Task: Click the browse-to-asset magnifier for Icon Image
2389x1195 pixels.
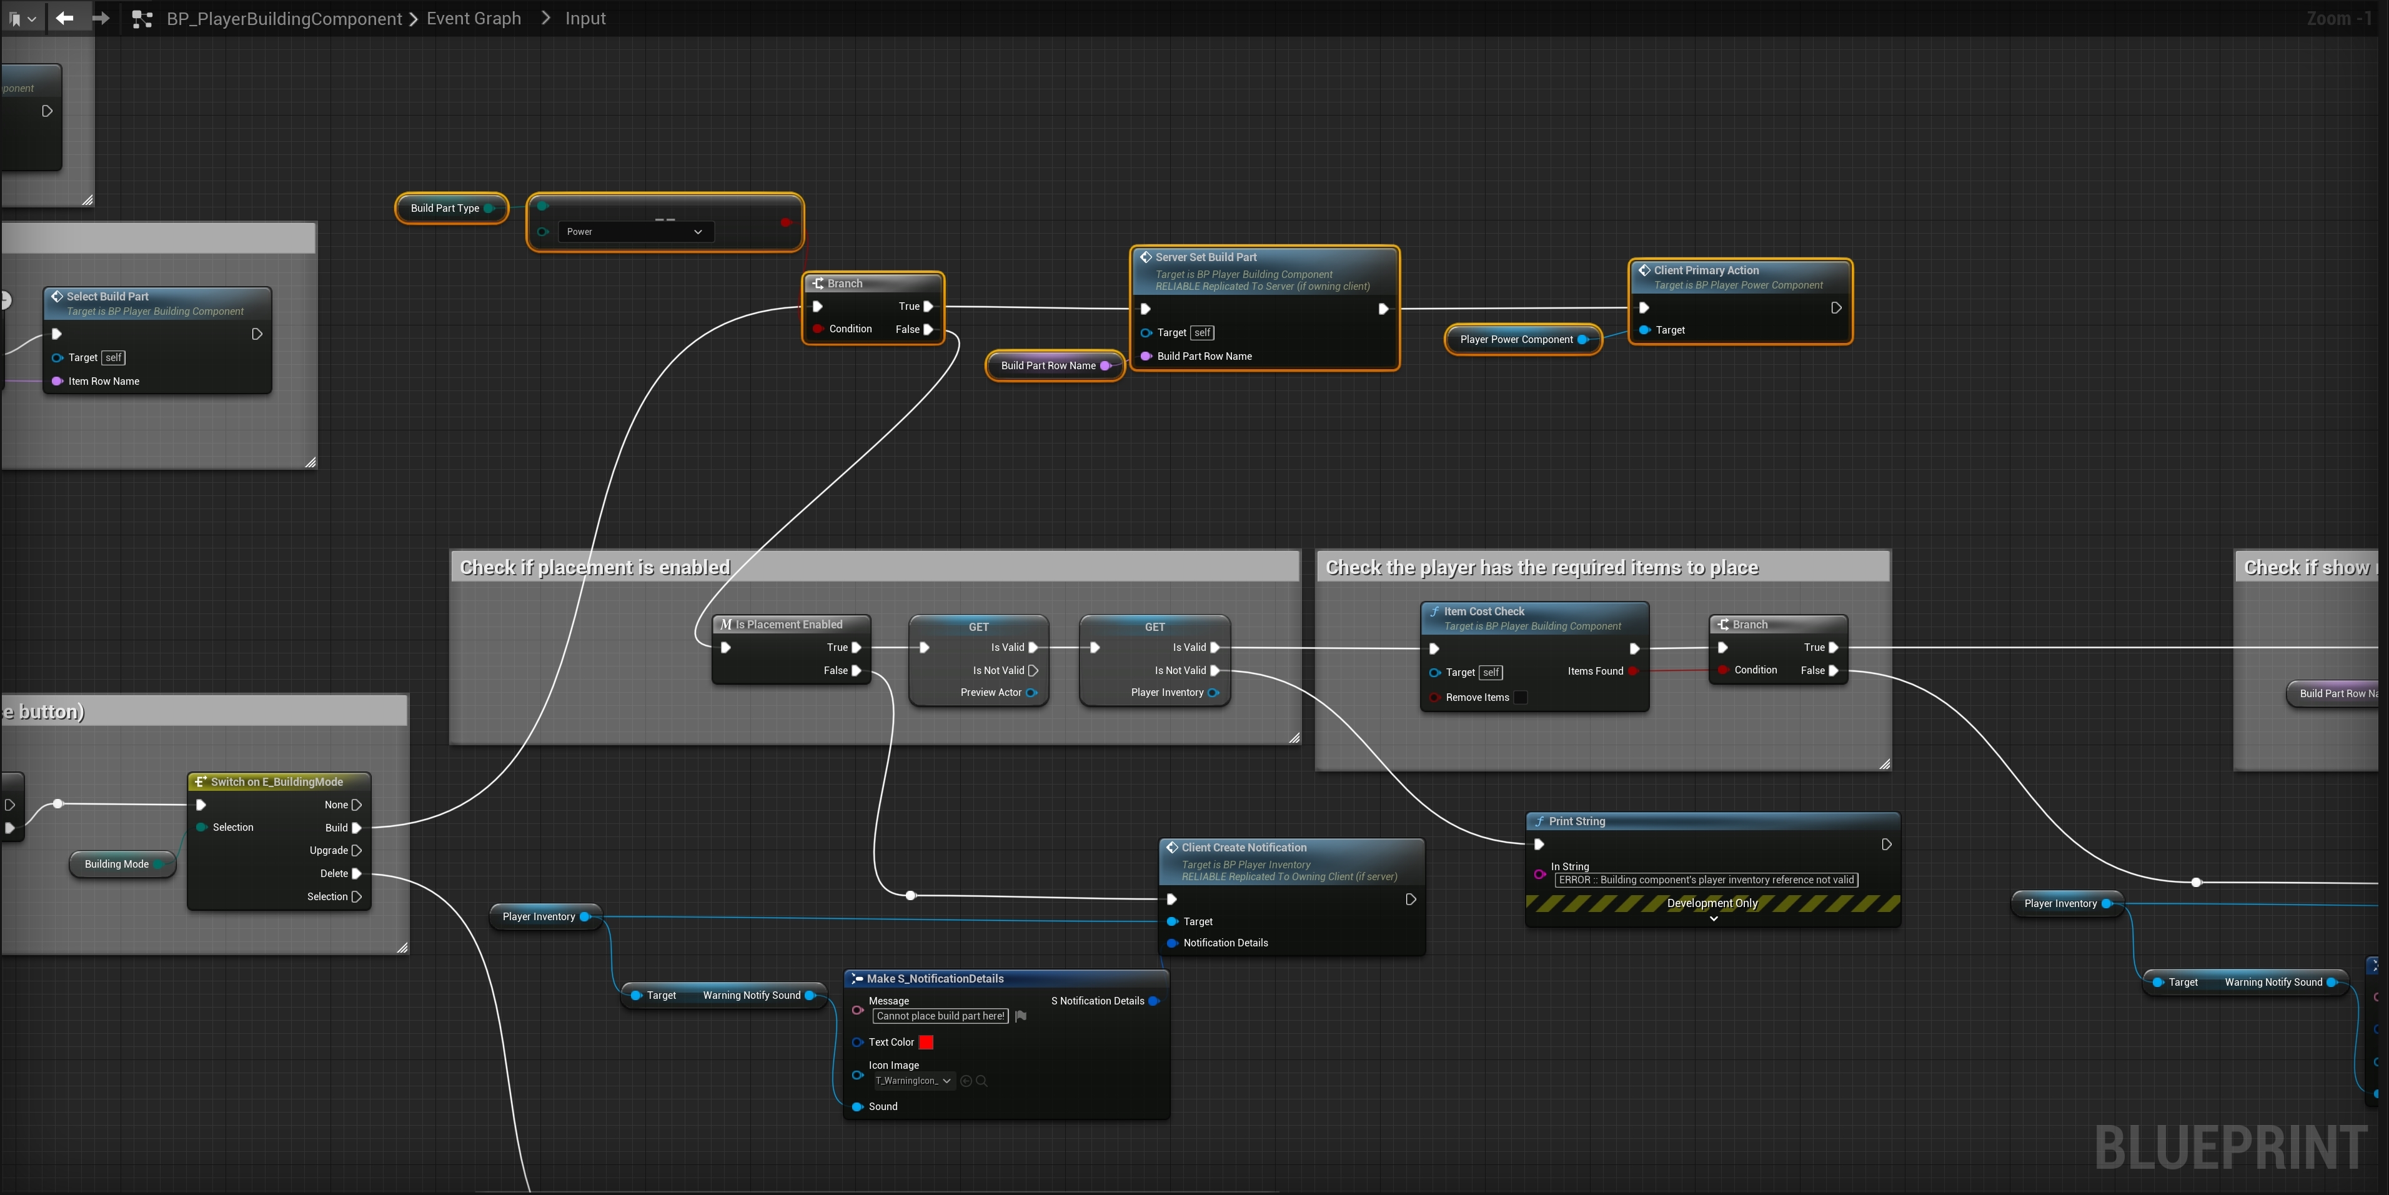Action: click(x=981, y=1081)
